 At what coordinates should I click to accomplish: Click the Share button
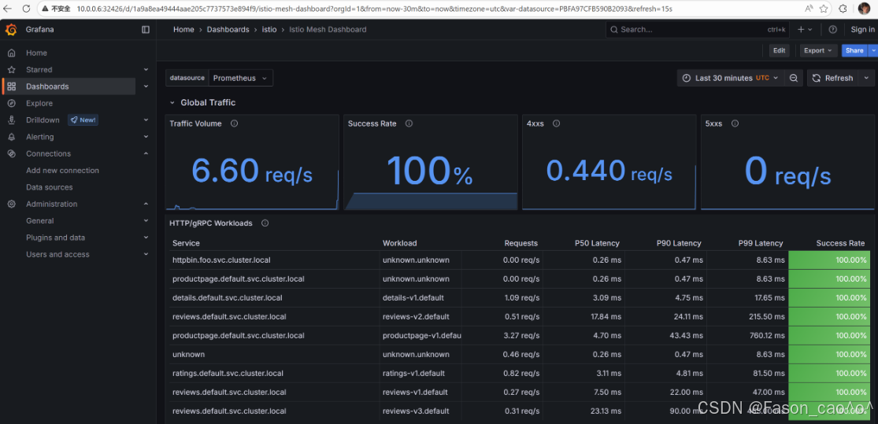tap(854, 50)
